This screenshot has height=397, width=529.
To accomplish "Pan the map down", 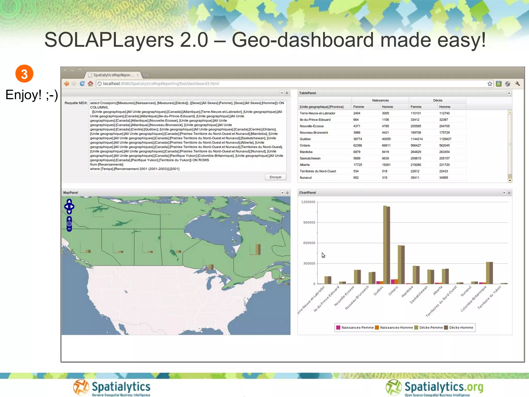I will [69, 212].
